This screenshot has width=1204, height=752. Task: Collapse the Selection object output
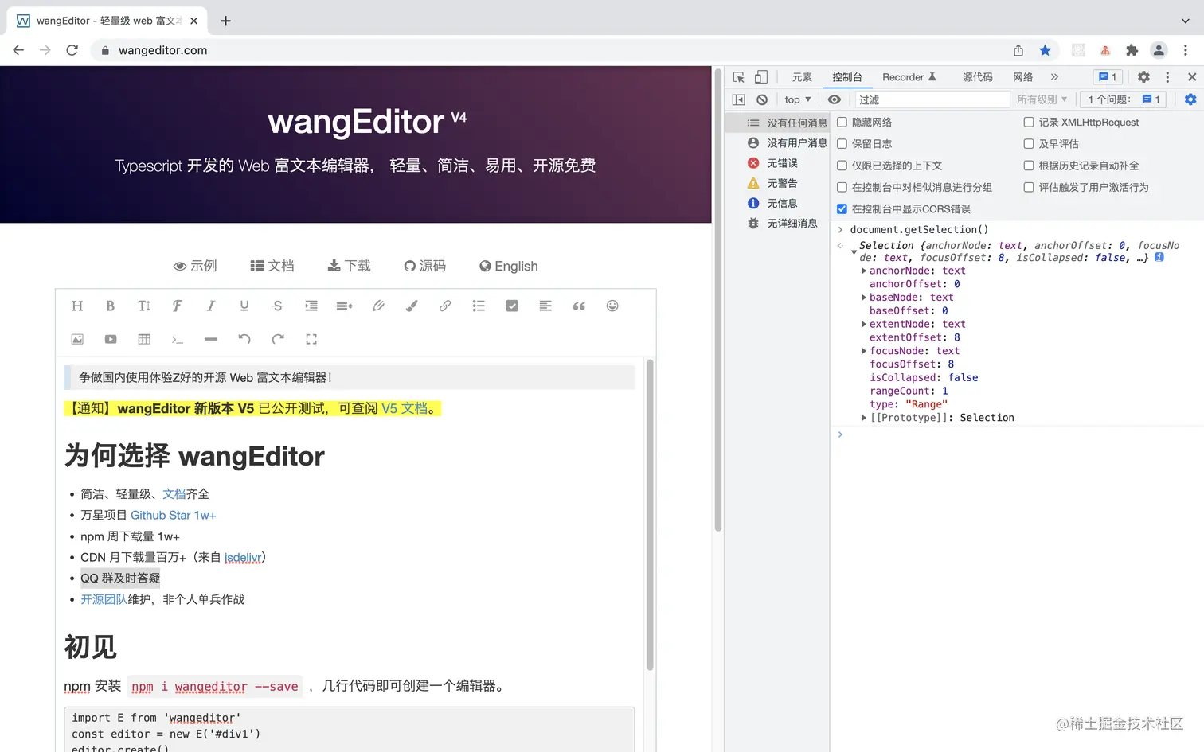pyautogui.click(x=854, y=252)
